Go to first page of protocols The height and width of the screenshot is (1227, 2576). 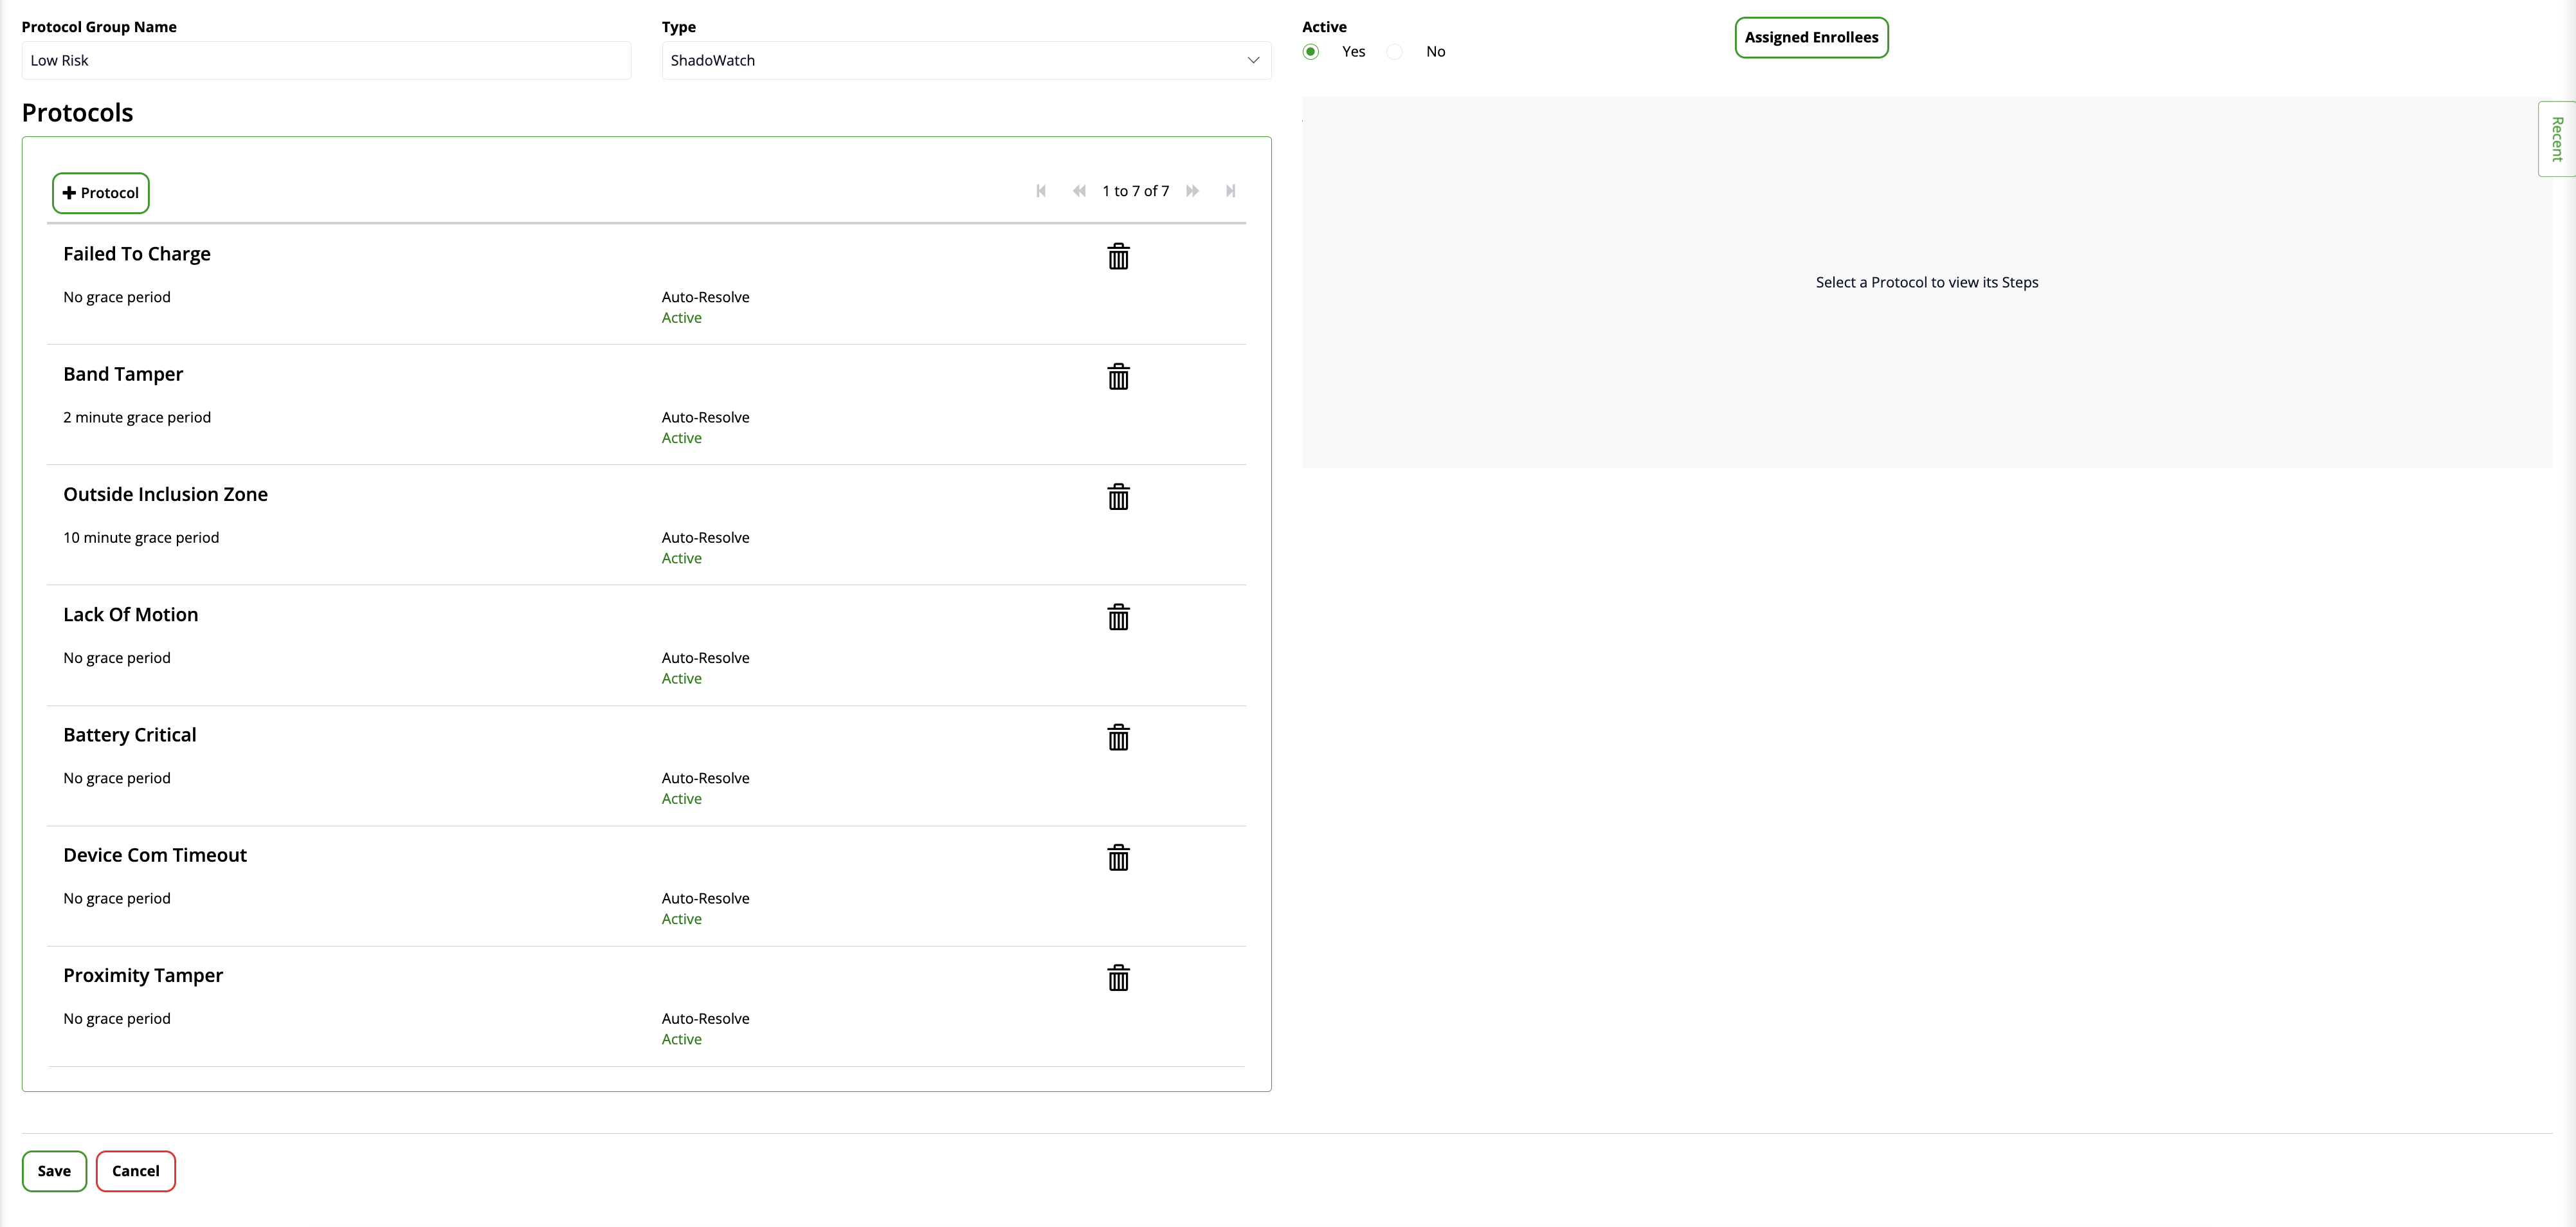coord(1041,191)
